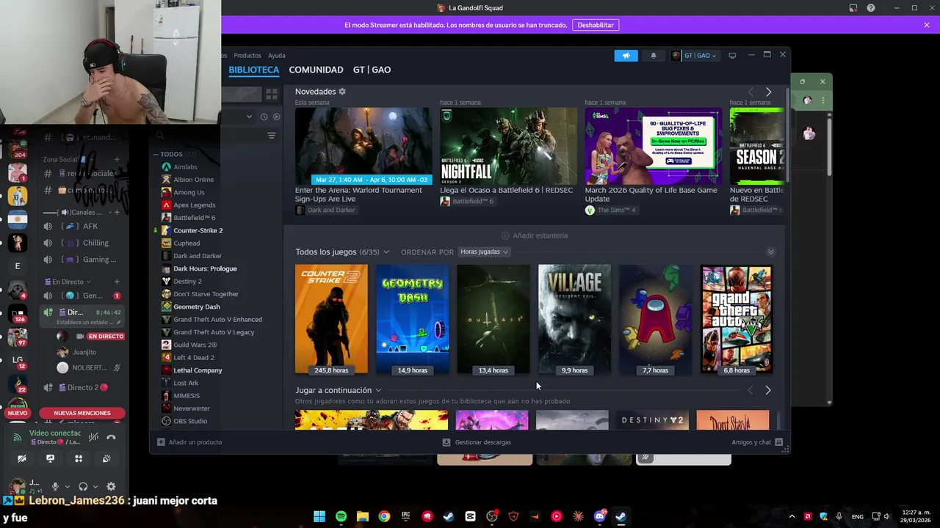This screenshot has height=528, width=940.
Task: Click Steam big picture monitor icon
Action: tap(732, 56)
